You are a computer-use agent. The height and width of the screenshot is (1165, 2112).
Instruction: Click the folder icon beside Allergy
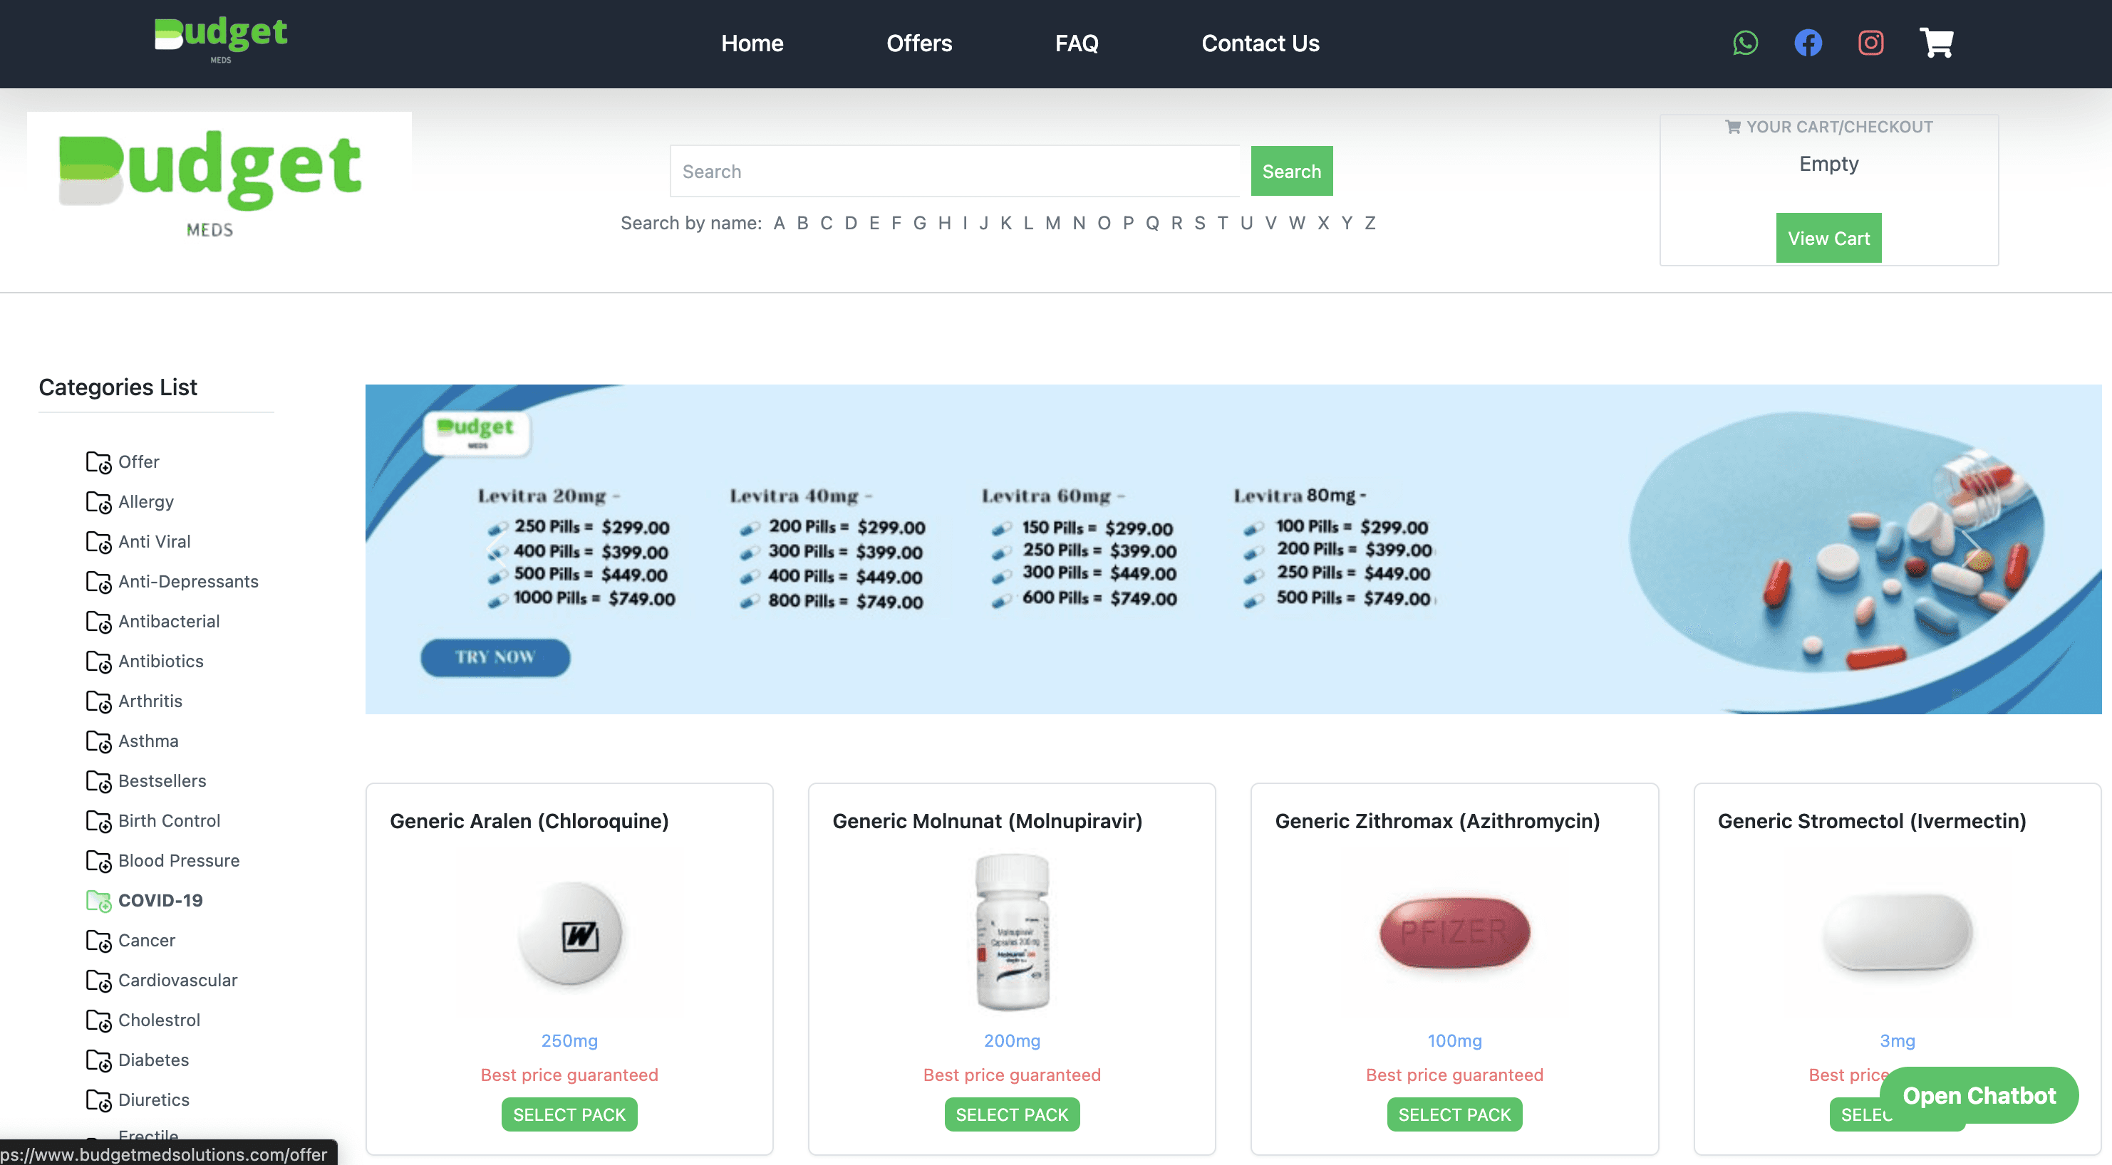click(98, 502)
